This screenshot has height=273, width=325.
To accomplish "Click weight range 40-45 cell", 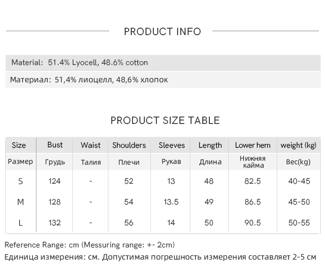I will (299, 181).
